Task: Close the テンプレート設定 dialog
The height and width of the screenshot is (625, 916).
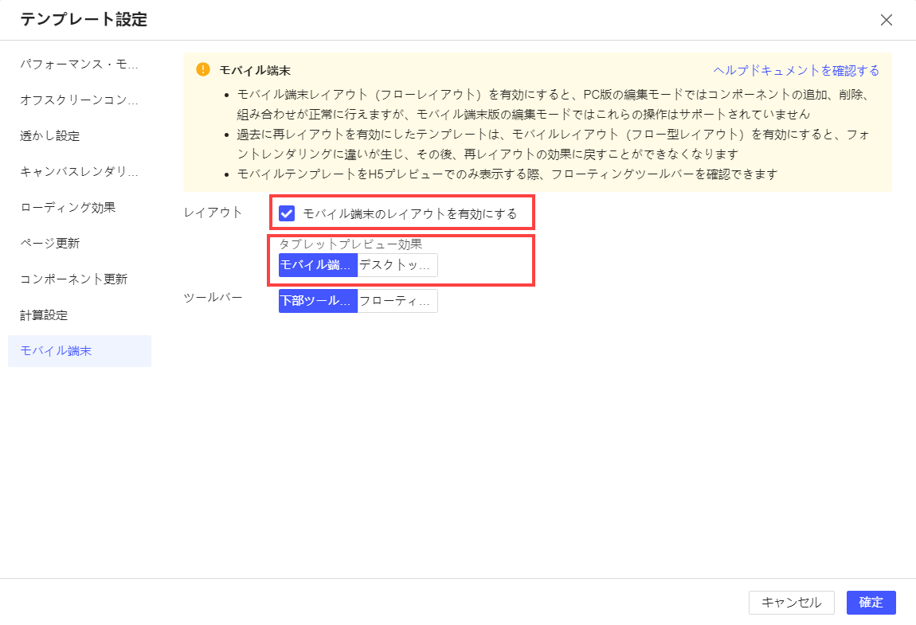Action: [x=887, y=20]
